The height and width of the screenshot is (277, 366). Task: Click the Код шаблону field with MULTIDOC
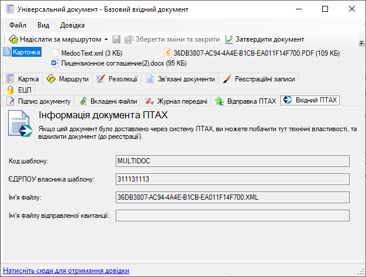point(233,161)
